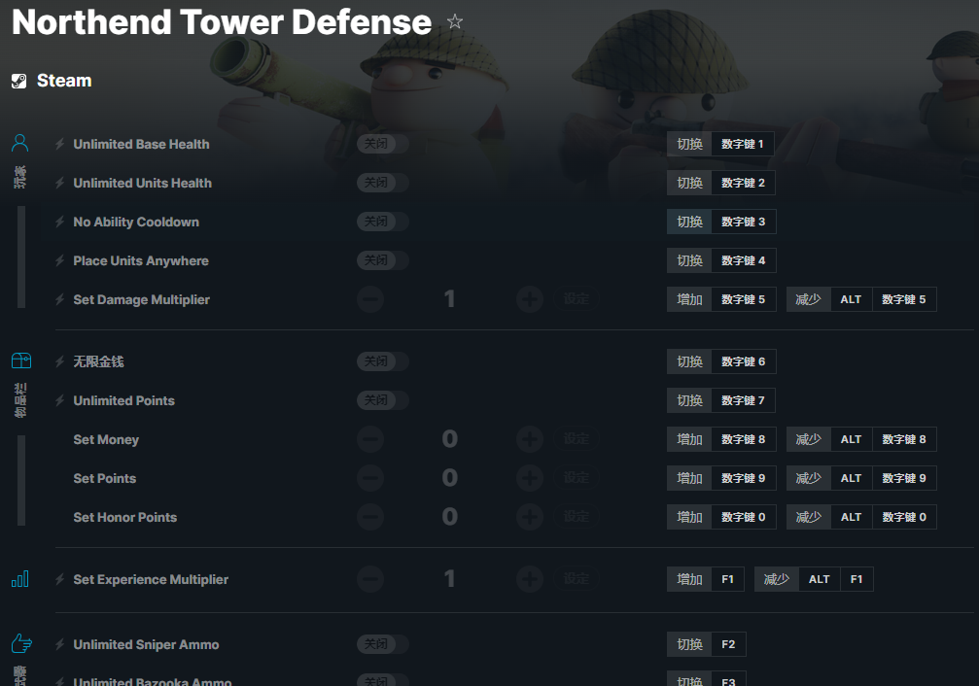Change 减少 hotkey ALT F1 for Experience Multiplier
The width and height of the screenshot is (979, 686).
point(814,579)
